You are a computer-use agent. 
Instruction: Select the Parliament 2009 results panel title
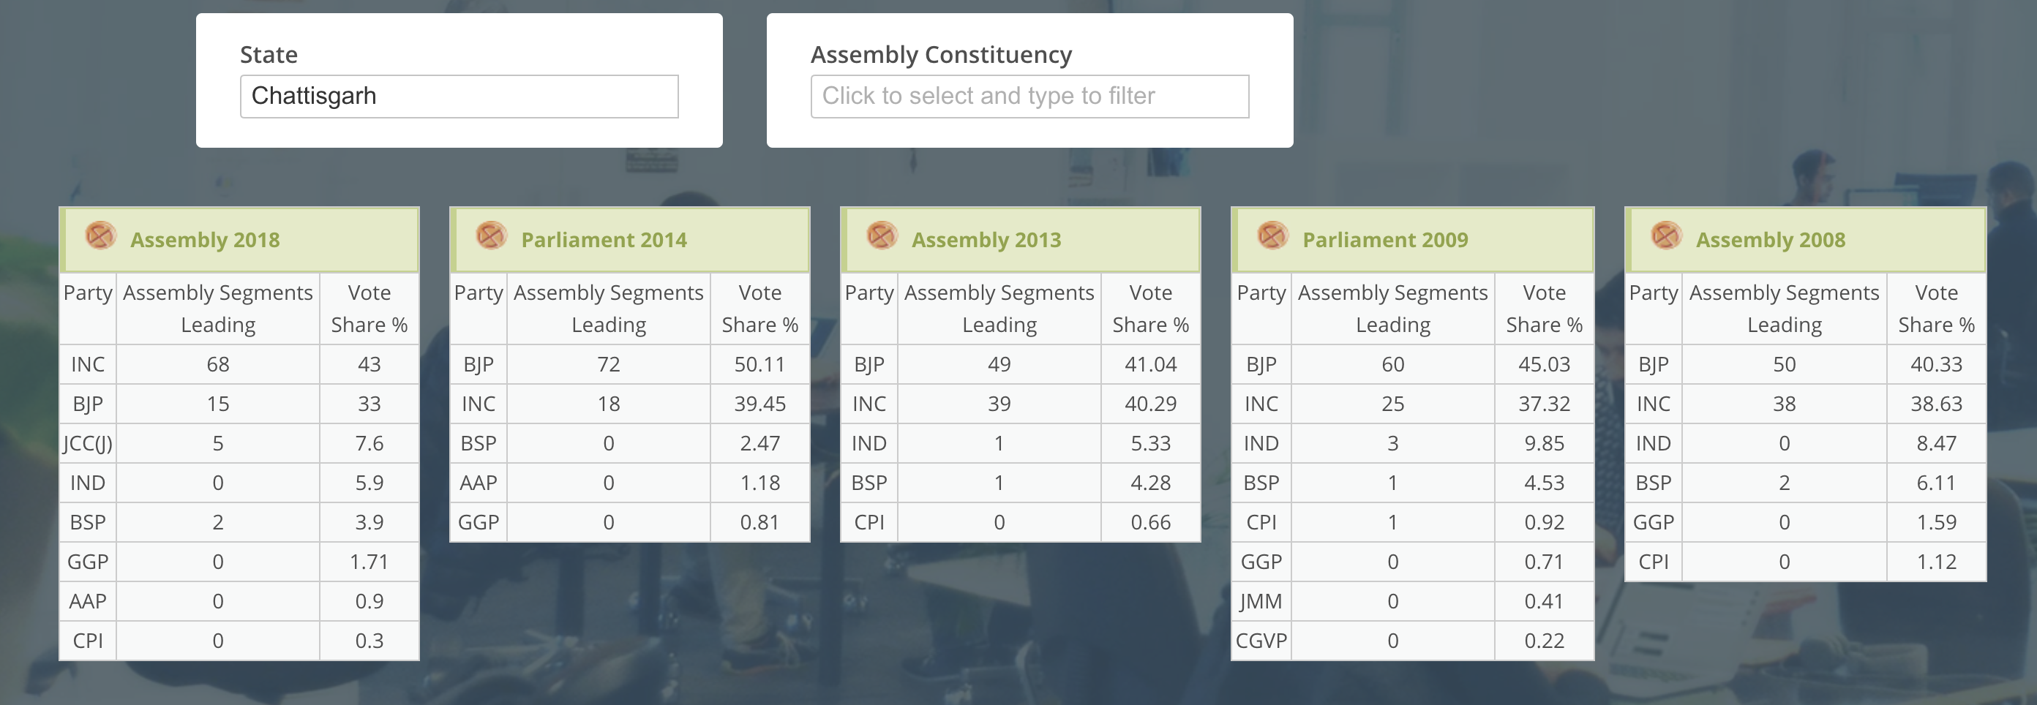(1385, 238)
